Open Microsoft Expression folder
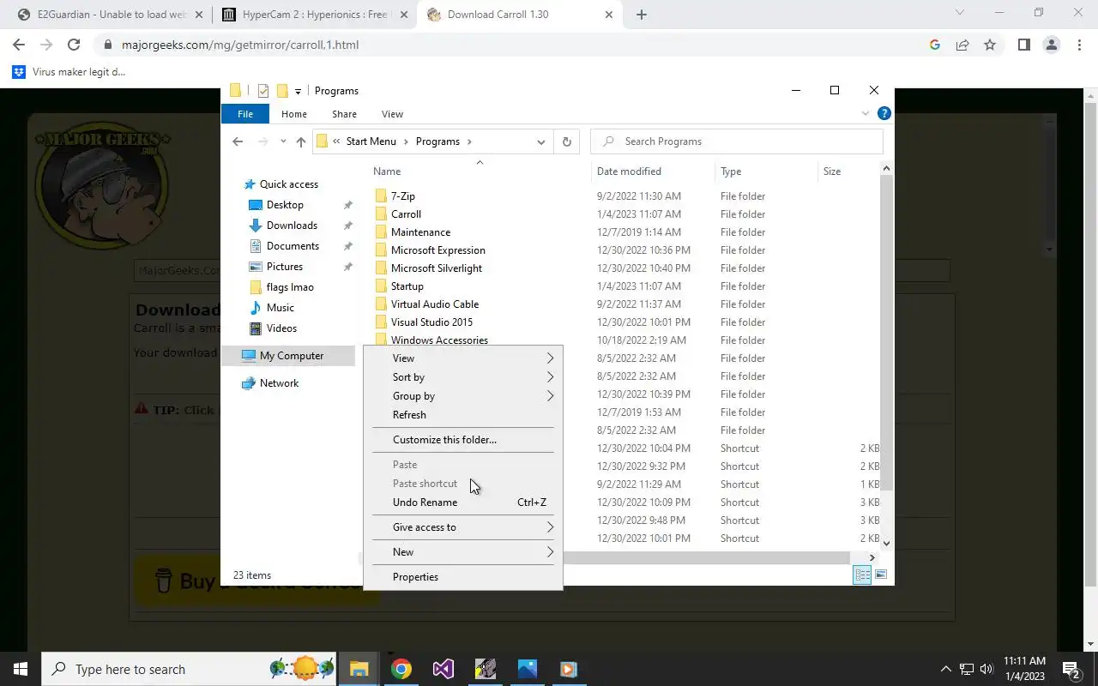 click(x=437, y=250)
